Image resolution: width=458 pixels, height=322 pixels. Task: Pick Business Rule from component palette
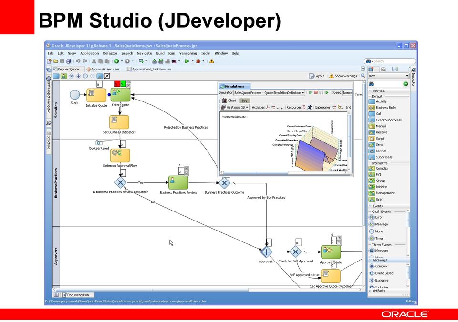(x=382, y=108)
